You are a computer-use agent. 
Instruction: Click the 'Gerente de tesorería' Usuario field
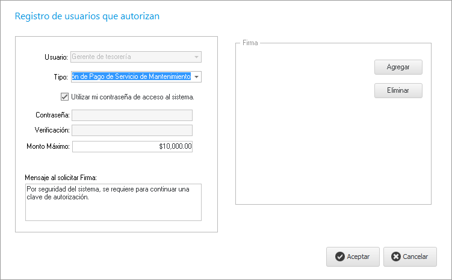pos(131,57)
